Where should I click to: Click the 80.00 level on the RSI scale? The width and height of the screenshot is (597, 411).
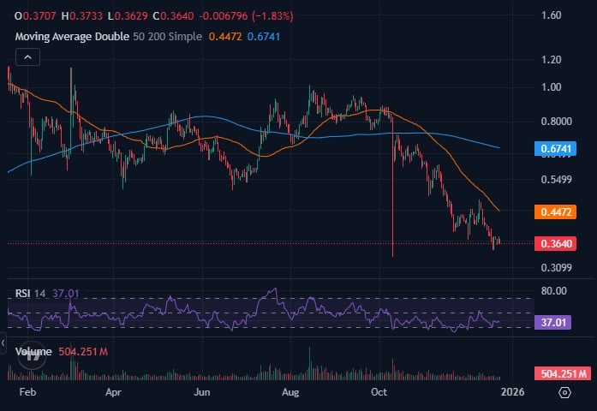tap(555, 291)
